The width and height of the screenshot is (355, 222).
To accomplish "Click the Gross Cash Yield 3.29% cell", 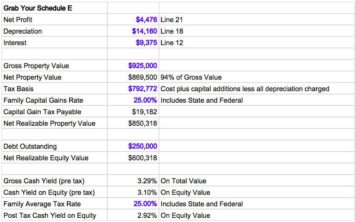I will (147, 181).
